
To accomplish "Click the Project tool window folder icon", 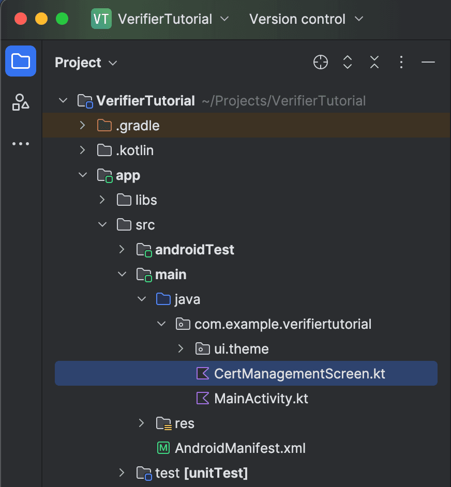I will [21, 61].
